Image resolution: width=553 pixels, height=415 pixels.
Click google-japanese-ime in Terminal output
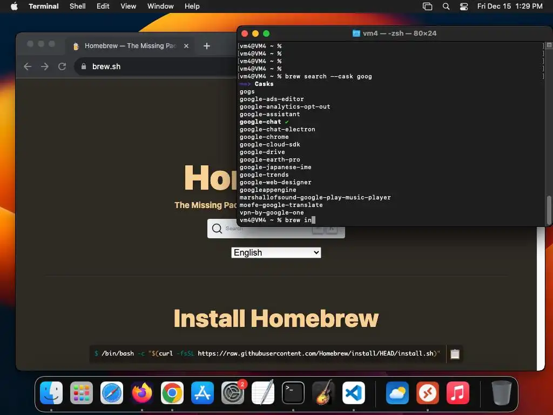point(275,168)
